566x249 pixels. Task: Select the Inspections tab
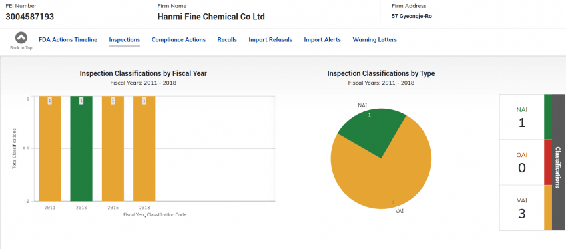[124, 40]
